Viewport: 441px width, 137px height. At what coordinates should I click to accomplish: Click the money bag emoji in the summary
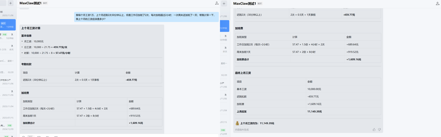pyautogui.click(x=237, y=123)
